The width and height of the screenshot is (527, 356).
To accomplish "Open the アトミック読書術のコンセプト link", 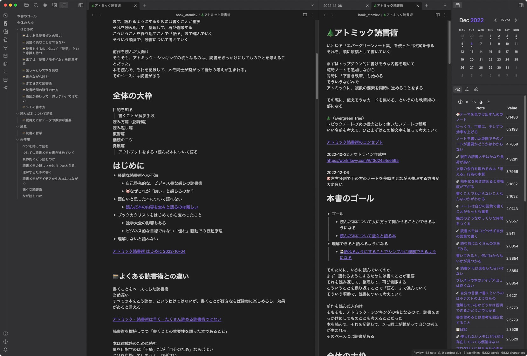I will (354, 142).
